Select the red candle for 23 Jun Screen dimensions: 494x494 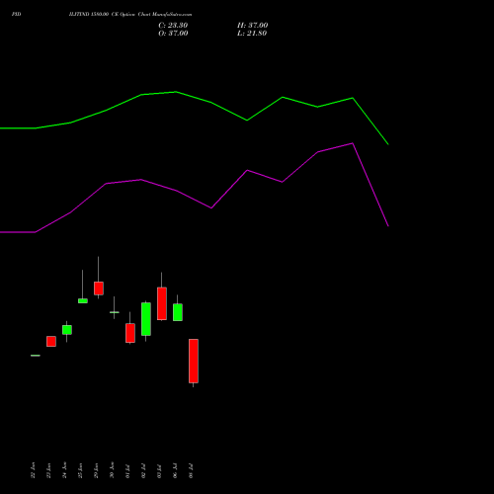pos(51,341)
